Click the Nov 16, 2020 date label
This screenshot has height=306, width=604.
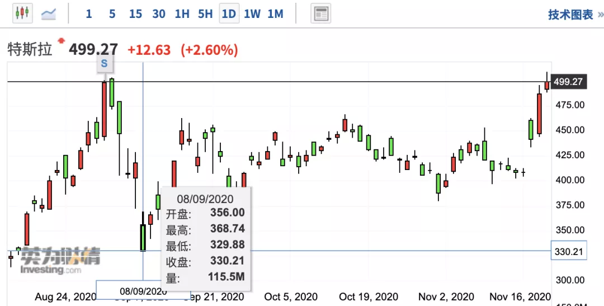[520, 296]
